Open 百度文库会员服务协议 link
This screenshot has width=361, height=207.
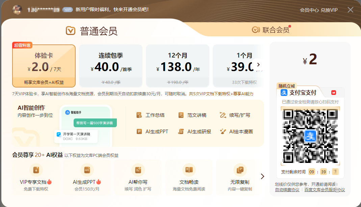[x=325, y=190]
